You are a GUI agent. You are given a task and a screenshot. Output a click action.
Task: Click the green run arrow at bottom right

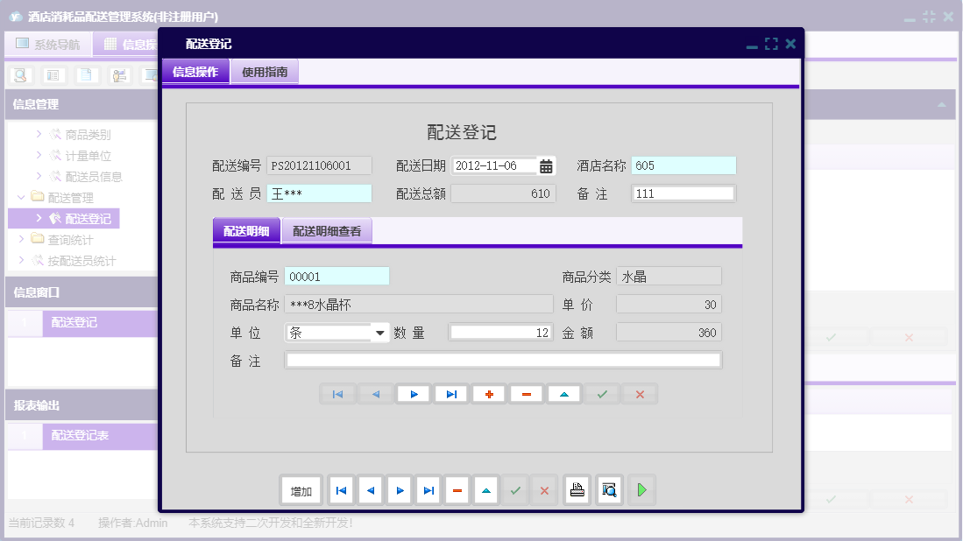pyautogui.click(x=641, y=490)
